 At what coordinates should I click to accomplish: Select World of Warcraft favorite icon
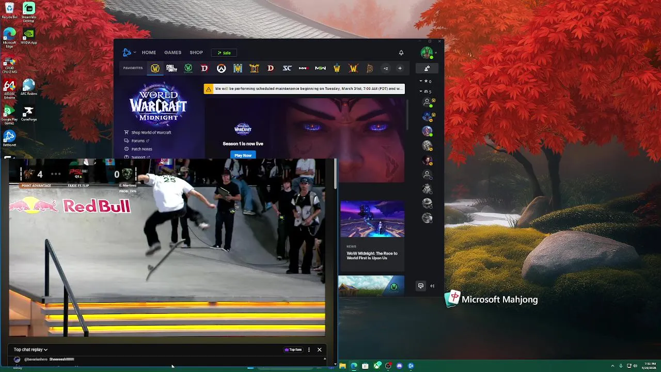(155, 68)
